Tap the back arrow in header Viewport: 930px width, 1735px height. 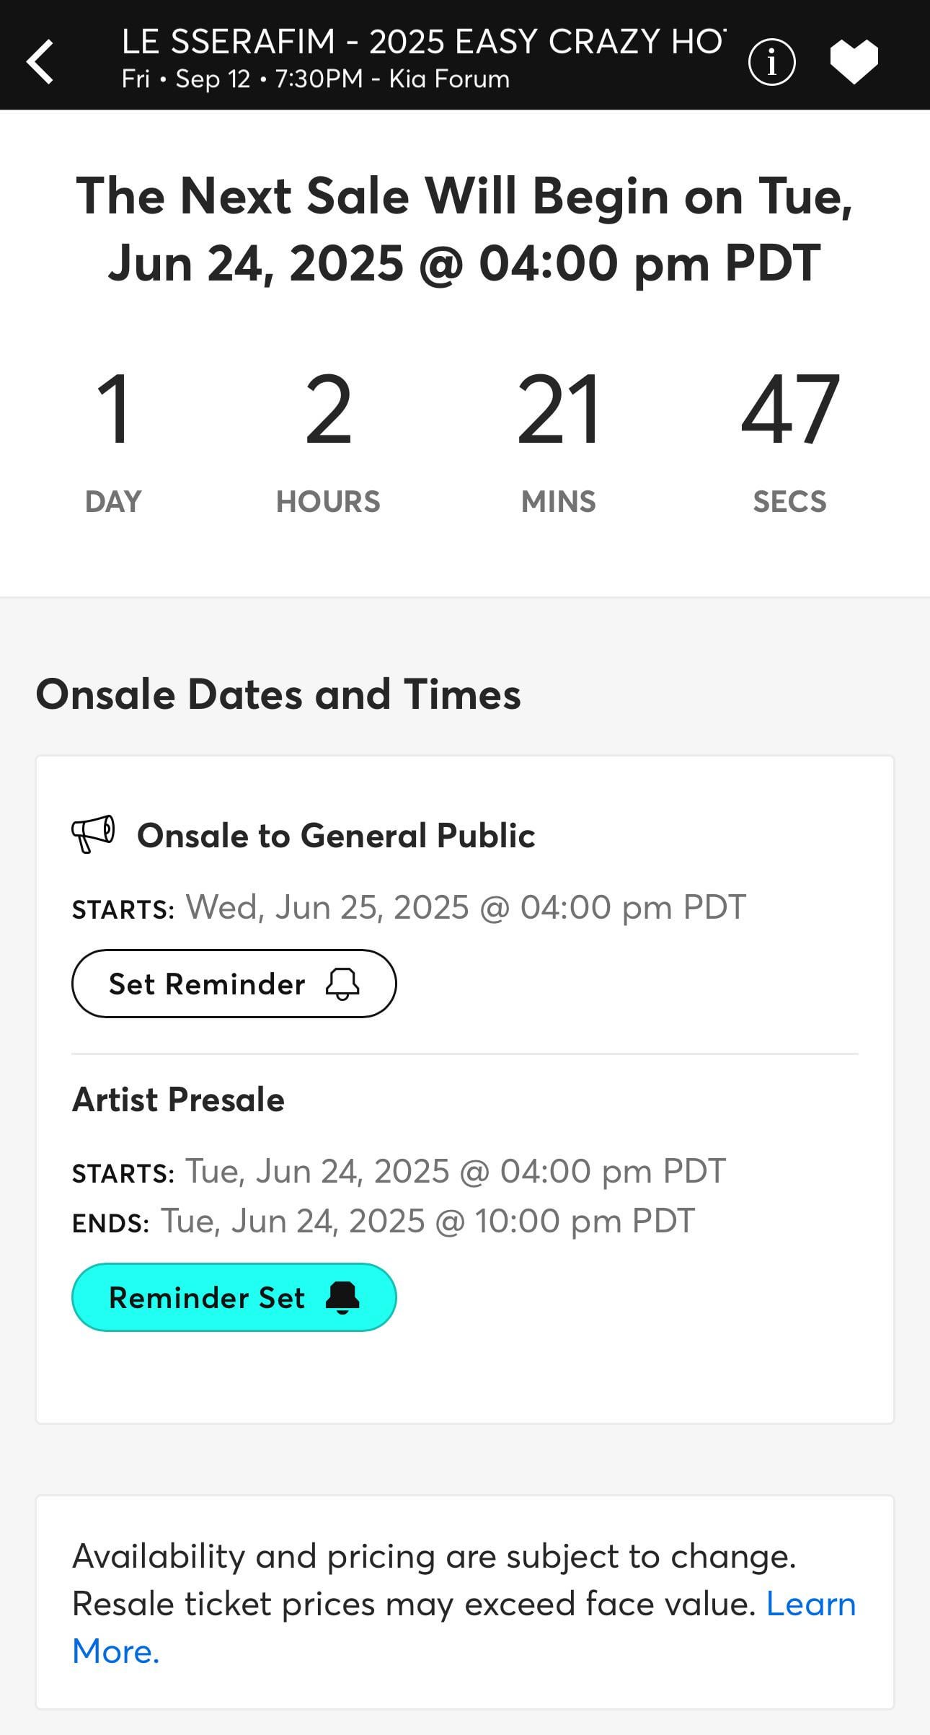40,62
